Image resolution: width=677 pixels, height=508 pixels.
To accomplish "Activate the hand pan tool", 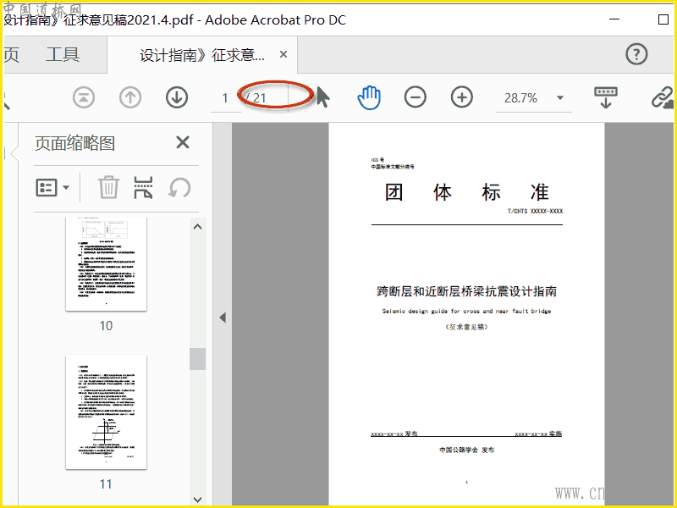I will point(369,97).
